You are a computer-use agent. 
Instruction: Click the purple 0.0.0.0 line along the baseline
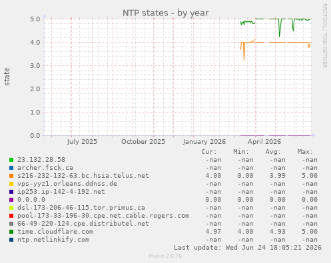point(275,135)
